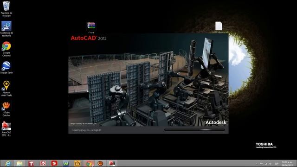This screenshot has width=297, height=167.
Task: Show hidden tray icons arrow
Action: point(257,164)
